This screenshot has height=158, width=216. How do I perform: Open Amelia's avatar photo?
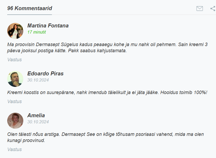pos(15,121)
